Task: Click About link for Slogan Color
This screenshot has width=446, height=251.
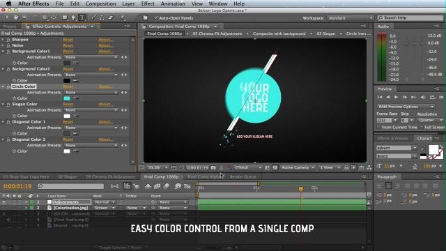Action: (105, 104)
